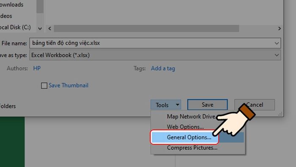Select Local Disk (C:) in sidebar

(16, 28)
